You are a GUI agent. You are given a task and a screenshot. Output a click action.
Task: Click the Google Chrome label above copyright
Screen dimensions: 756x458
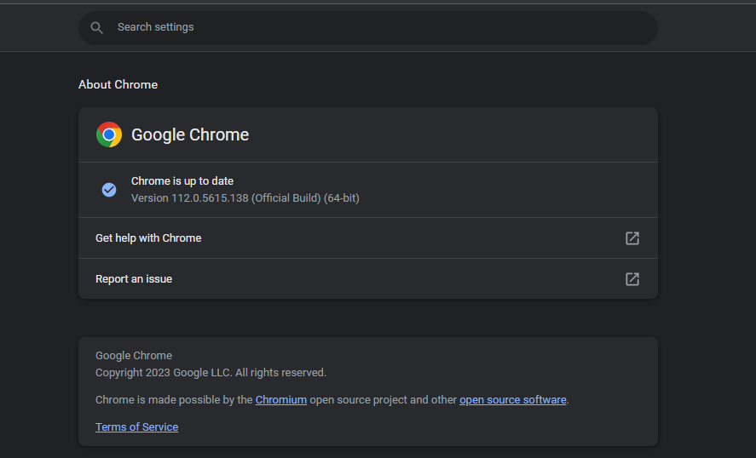(134, 356)
